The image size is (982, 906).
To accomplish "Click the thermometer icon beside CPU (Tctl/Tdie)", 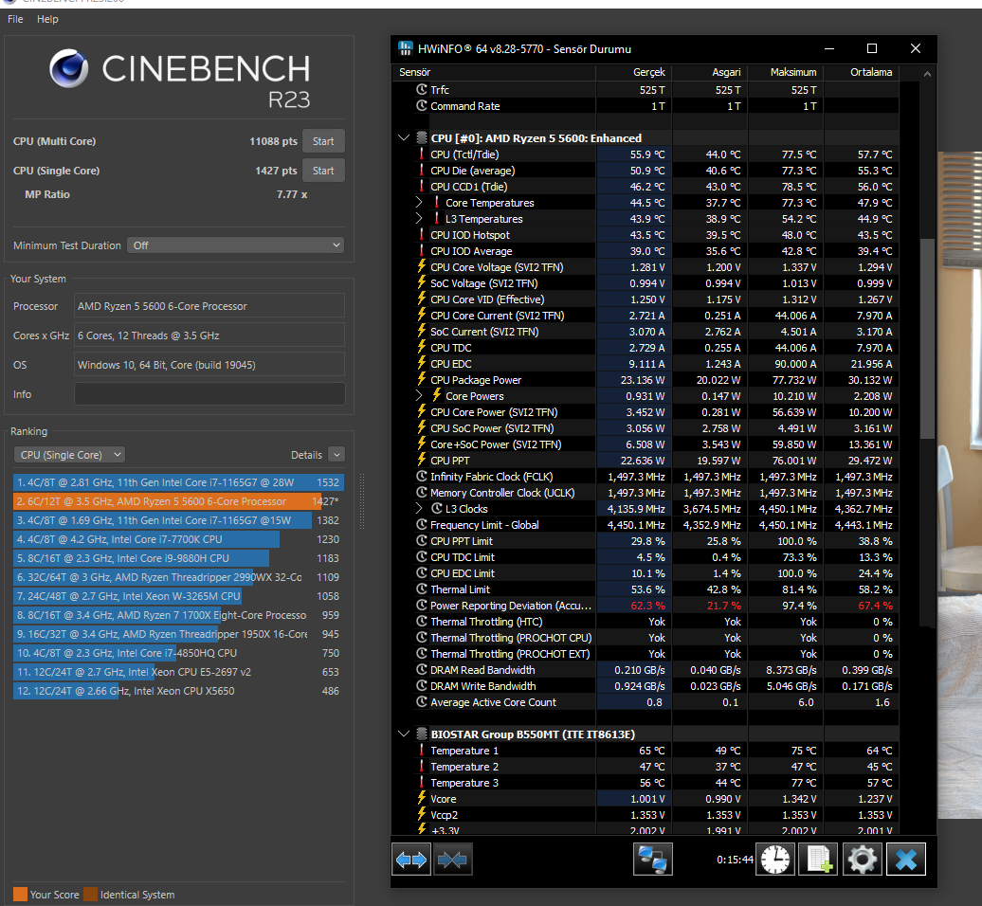I will (x=422, y=154).
